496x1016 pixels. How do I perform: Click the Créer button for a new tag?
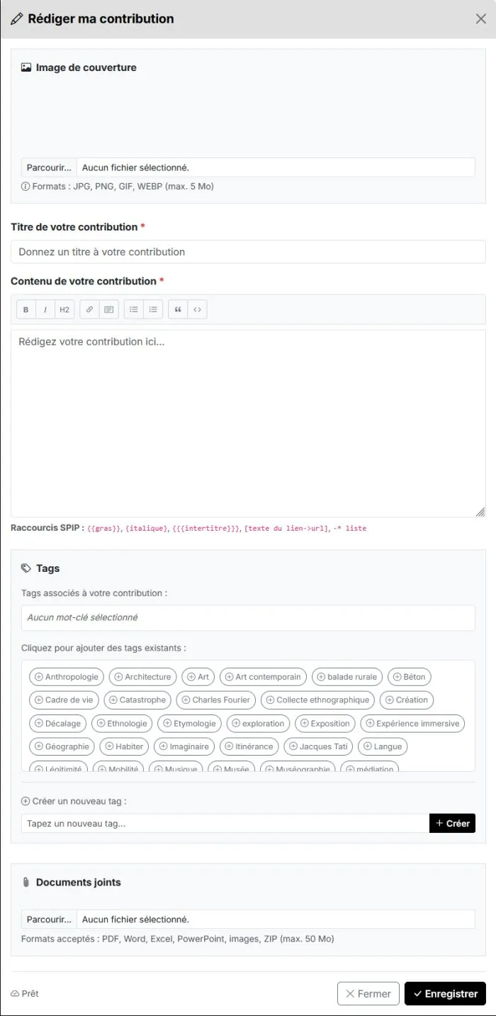pyautogui.click(x=452, y=823)
